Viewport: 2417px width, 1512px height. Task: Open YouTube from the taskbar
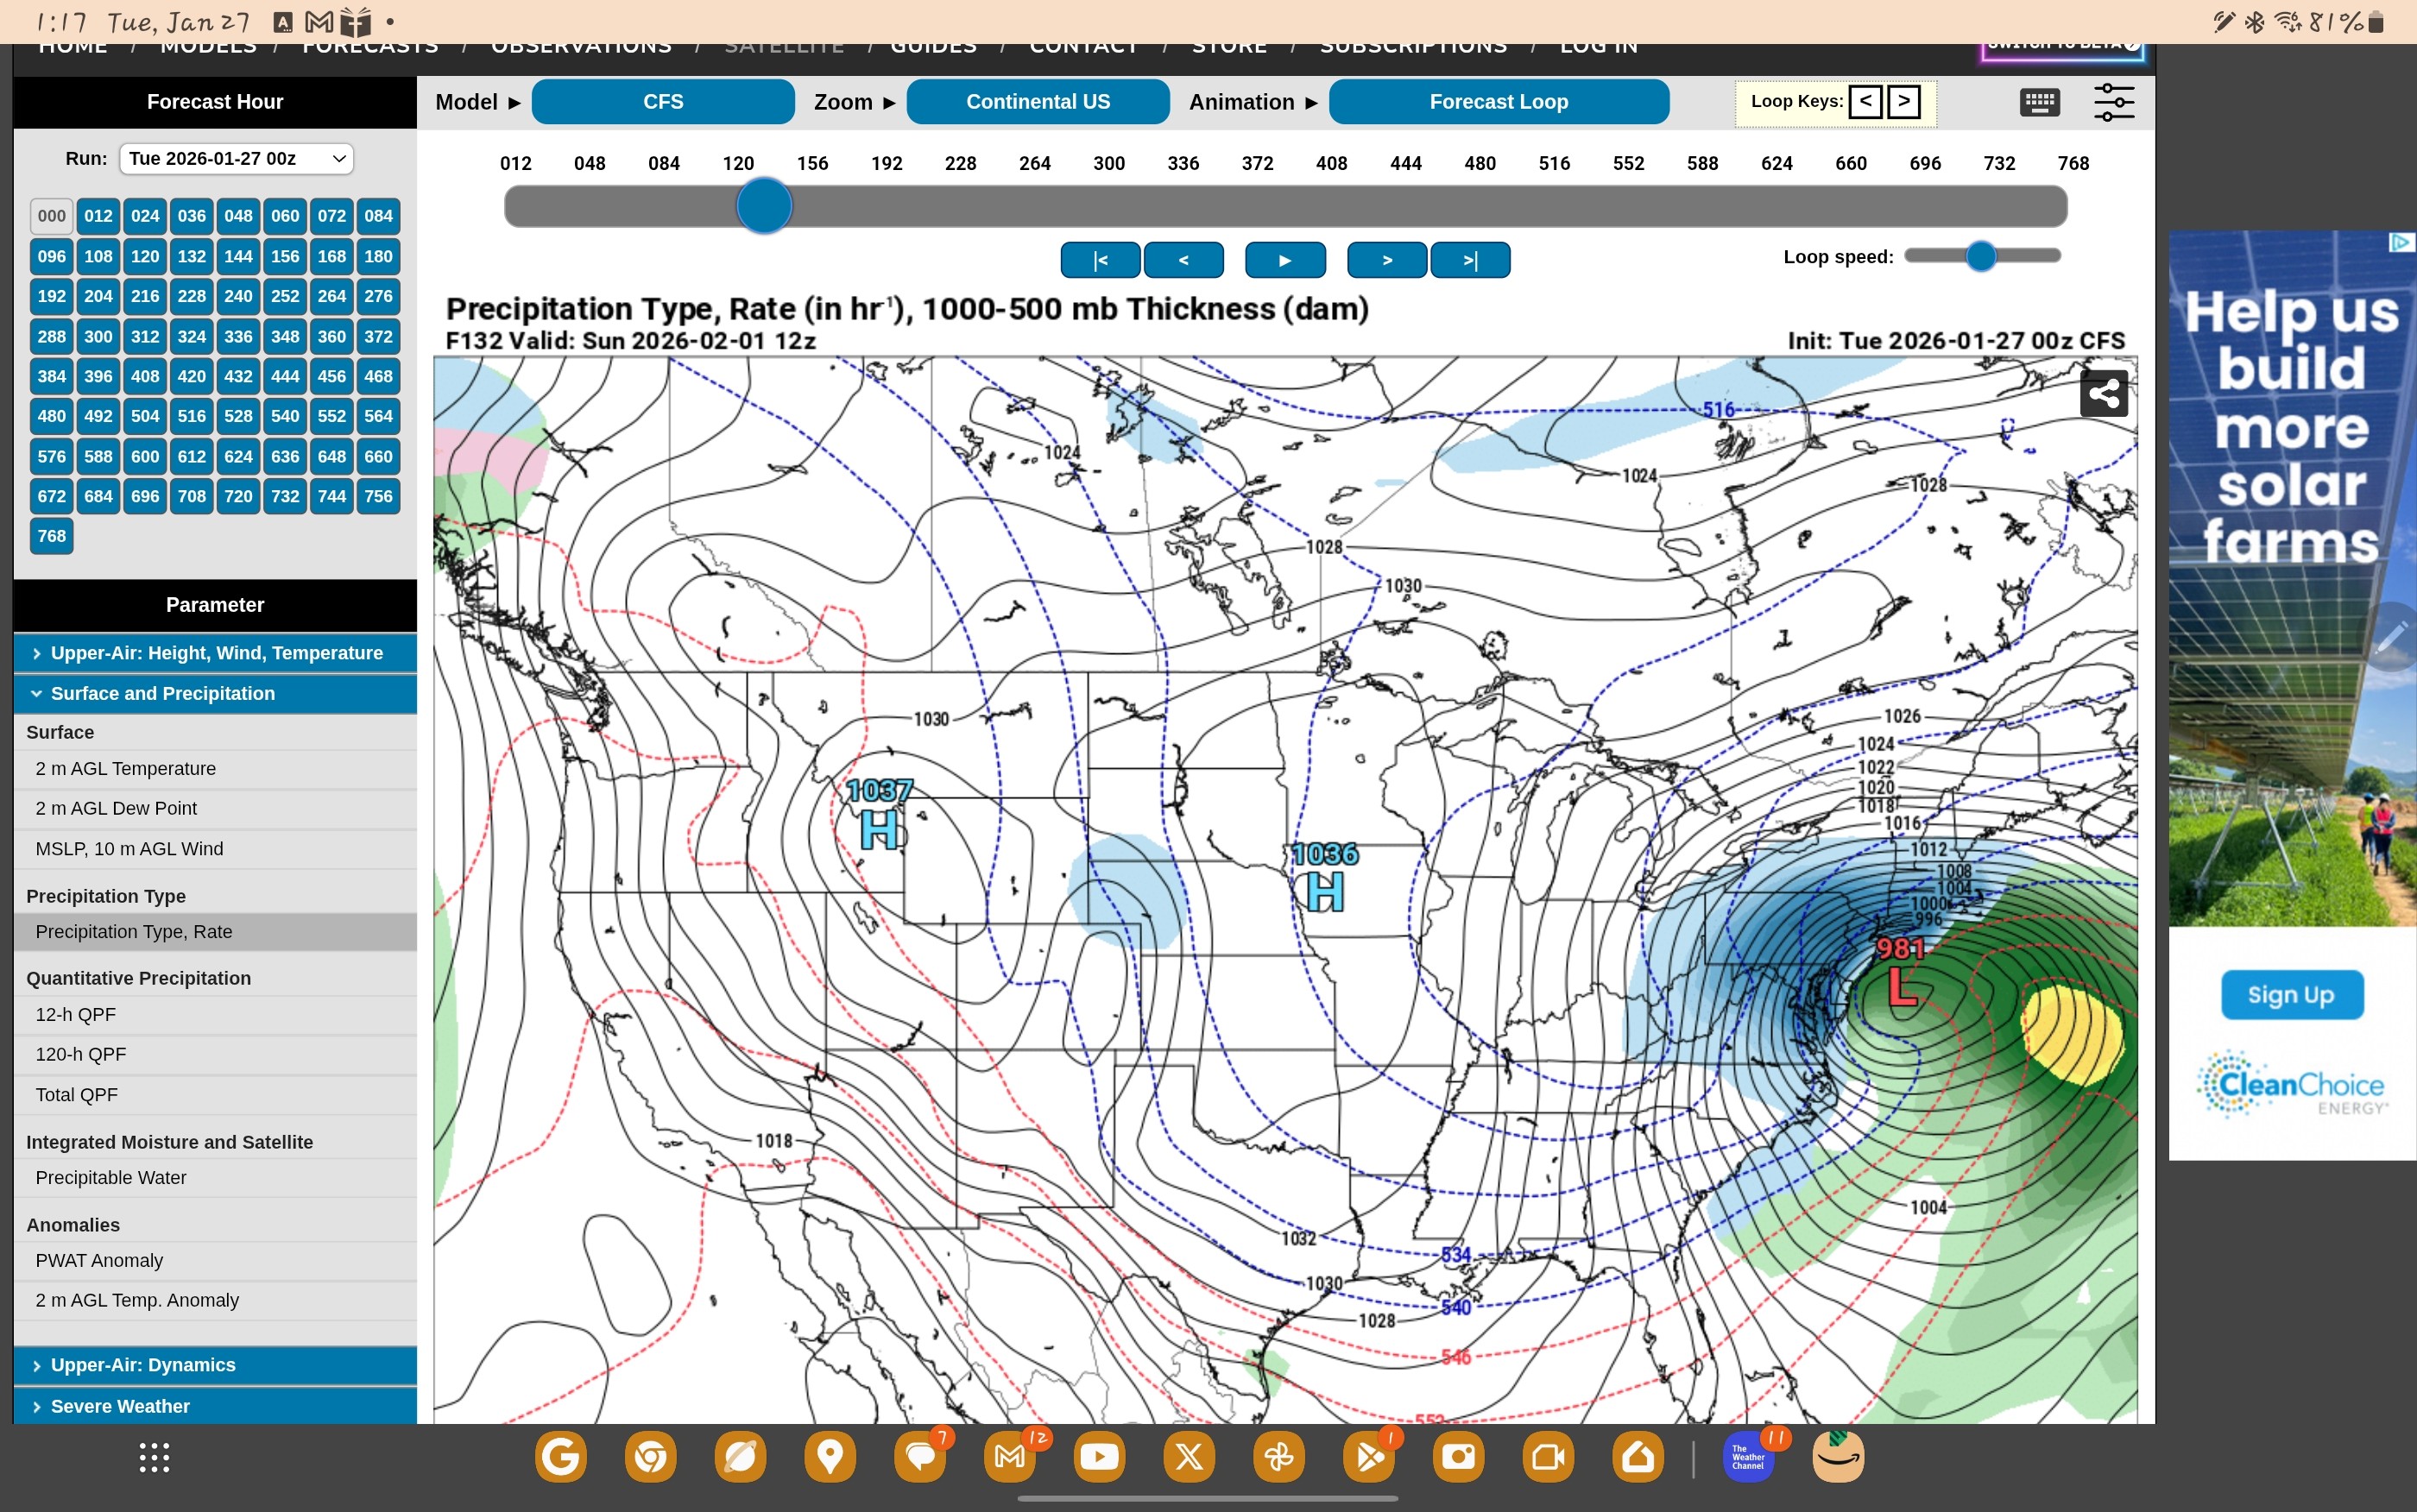pyautogui.click(x=1099, y=1457)
